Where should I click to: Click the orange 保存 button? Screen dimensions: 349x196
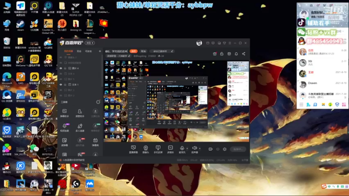(133, 51)
